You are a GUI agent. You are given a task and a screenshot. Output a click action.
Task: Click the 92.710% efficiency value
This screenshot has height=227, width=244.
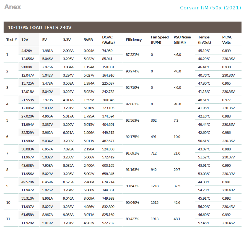(x=133, y=88)
